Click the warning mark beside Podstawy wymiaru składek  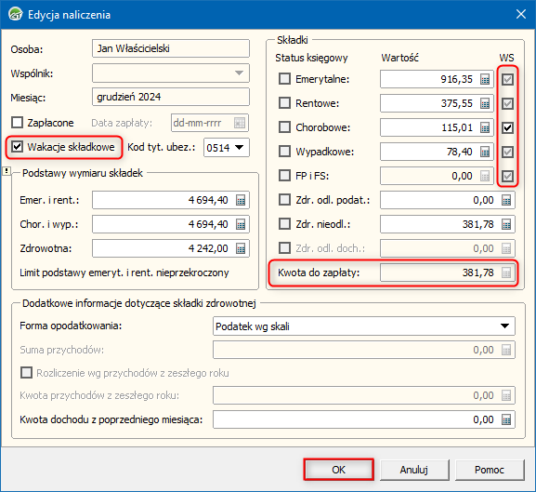[x=7, y=171]
